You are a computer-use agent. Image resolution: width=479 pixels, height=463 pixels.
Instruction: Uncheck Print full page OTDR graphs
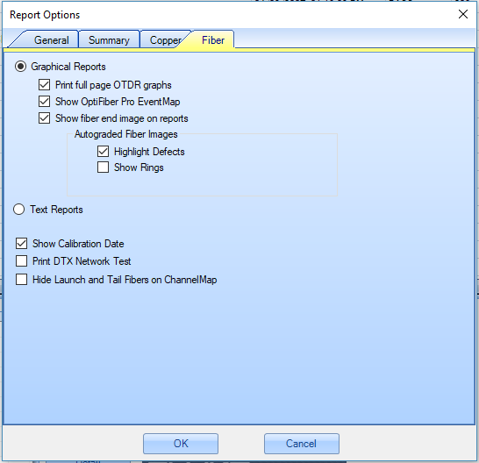click(44, 84)
